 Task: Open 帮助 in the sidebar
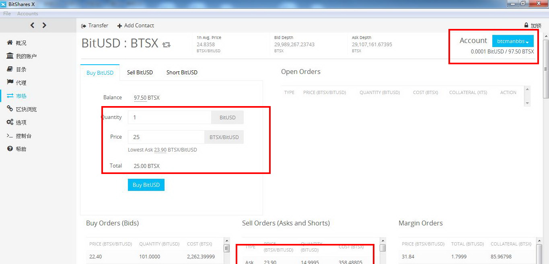pyautogui.click(x=21, y=149)
